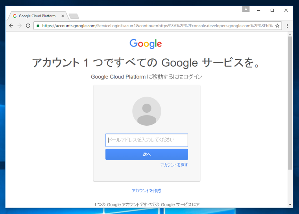Image resolution: width=299 pixels, height=214 pixels.
Task: Open the アカウントを作成 link
Action: (147, 191)
